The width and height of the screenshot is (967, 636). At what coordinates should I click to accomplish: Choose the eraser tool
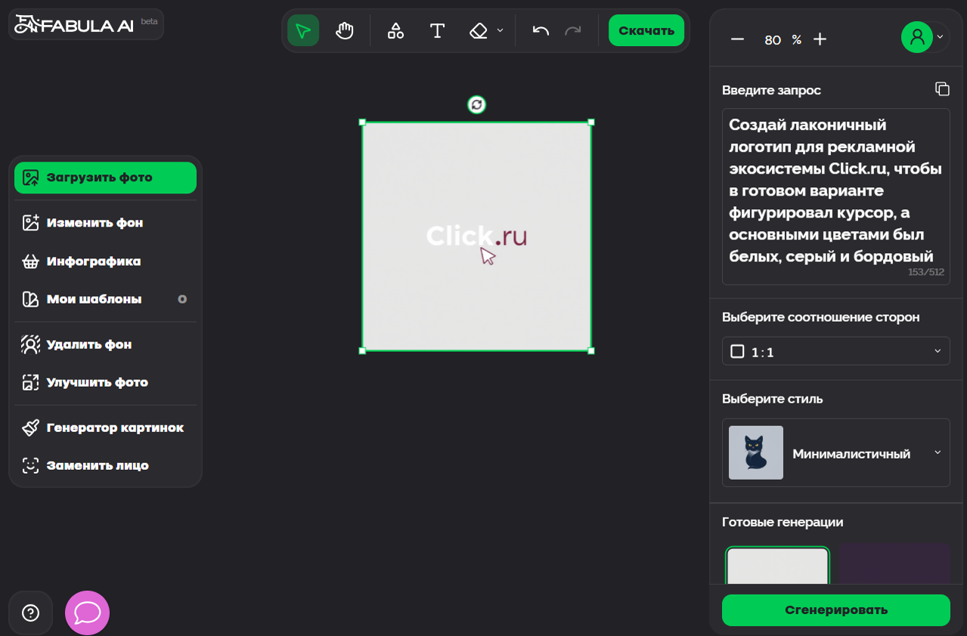[x=479, y=31]
